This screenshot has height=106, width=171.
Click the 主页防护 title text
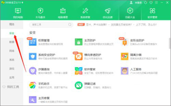click(x=90, y=40)
